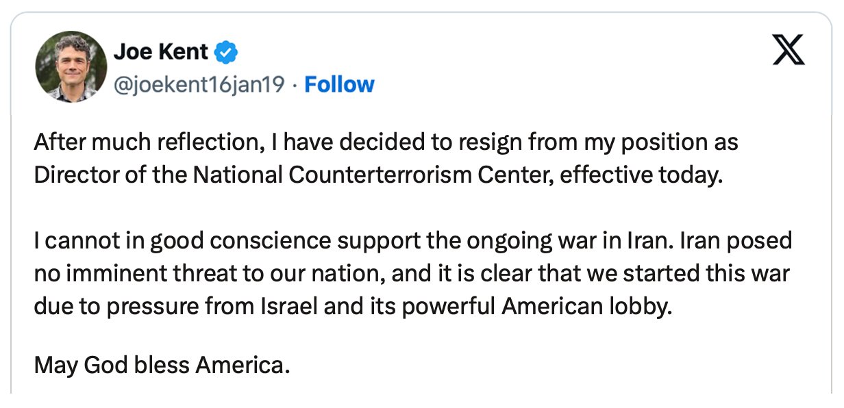Open the @joekent16jan19 handle link

(197, 84)
